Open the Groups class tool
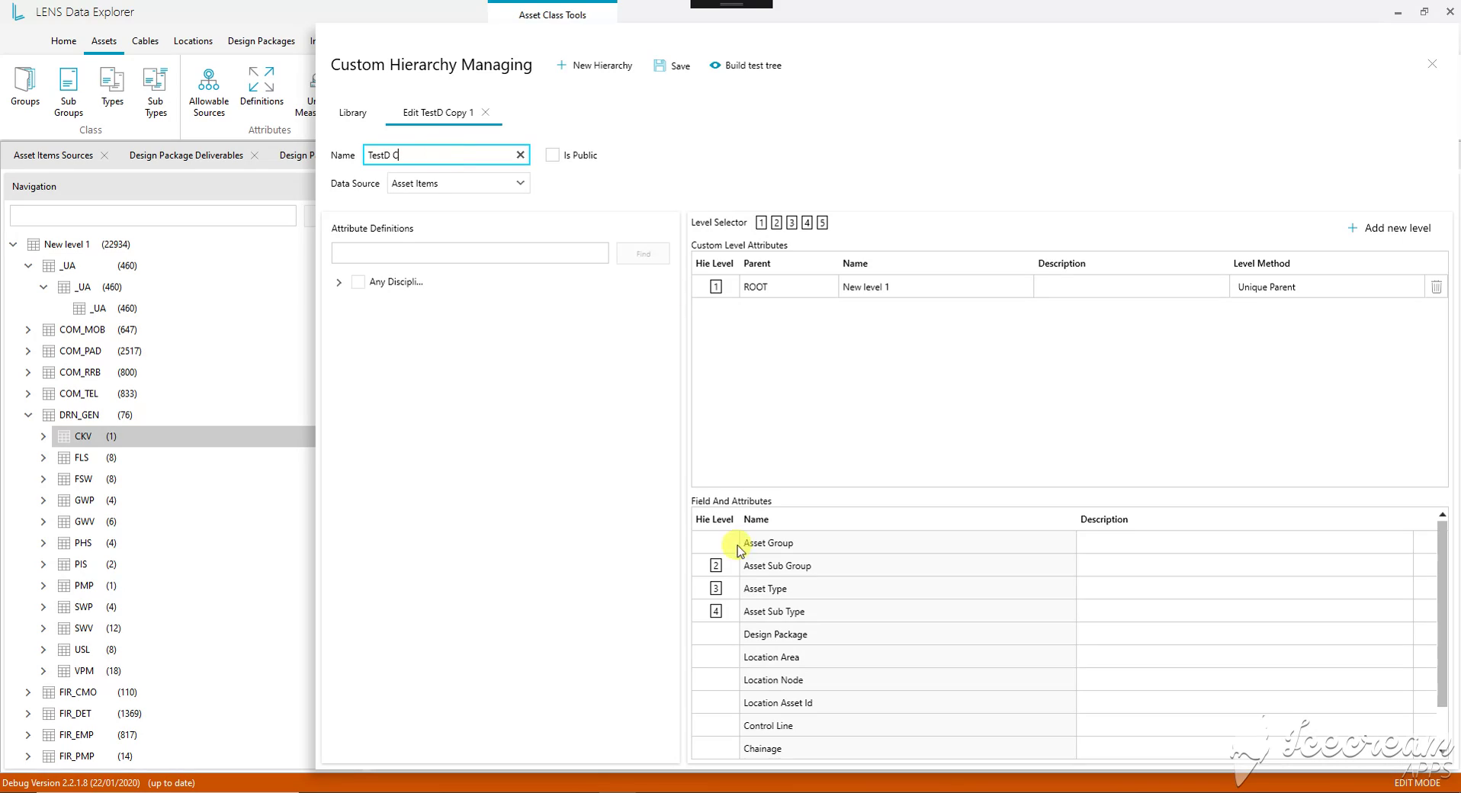This screenshot has height=793, width=1461. (25, 86)
